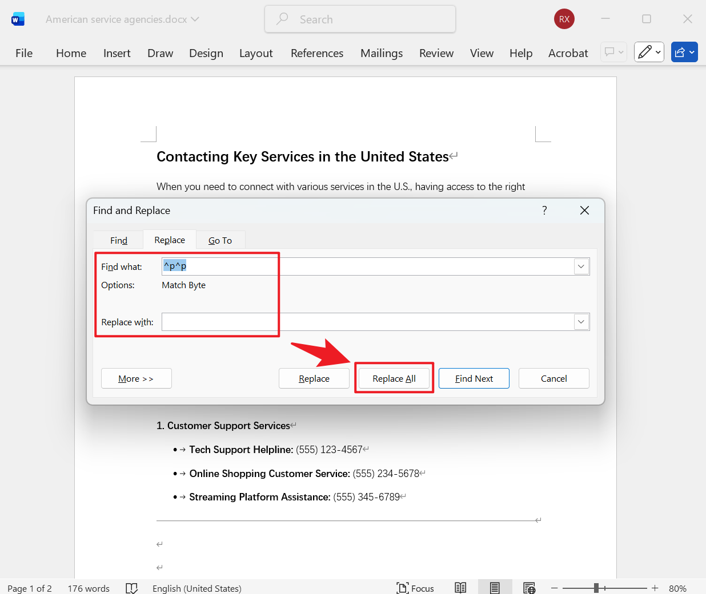Open the References ribbon tab
The image size is (706, 594).
pos(316,53)
